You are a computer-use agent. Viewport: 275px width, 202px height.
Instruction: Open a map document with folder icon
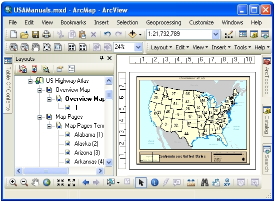click(24, 34)
